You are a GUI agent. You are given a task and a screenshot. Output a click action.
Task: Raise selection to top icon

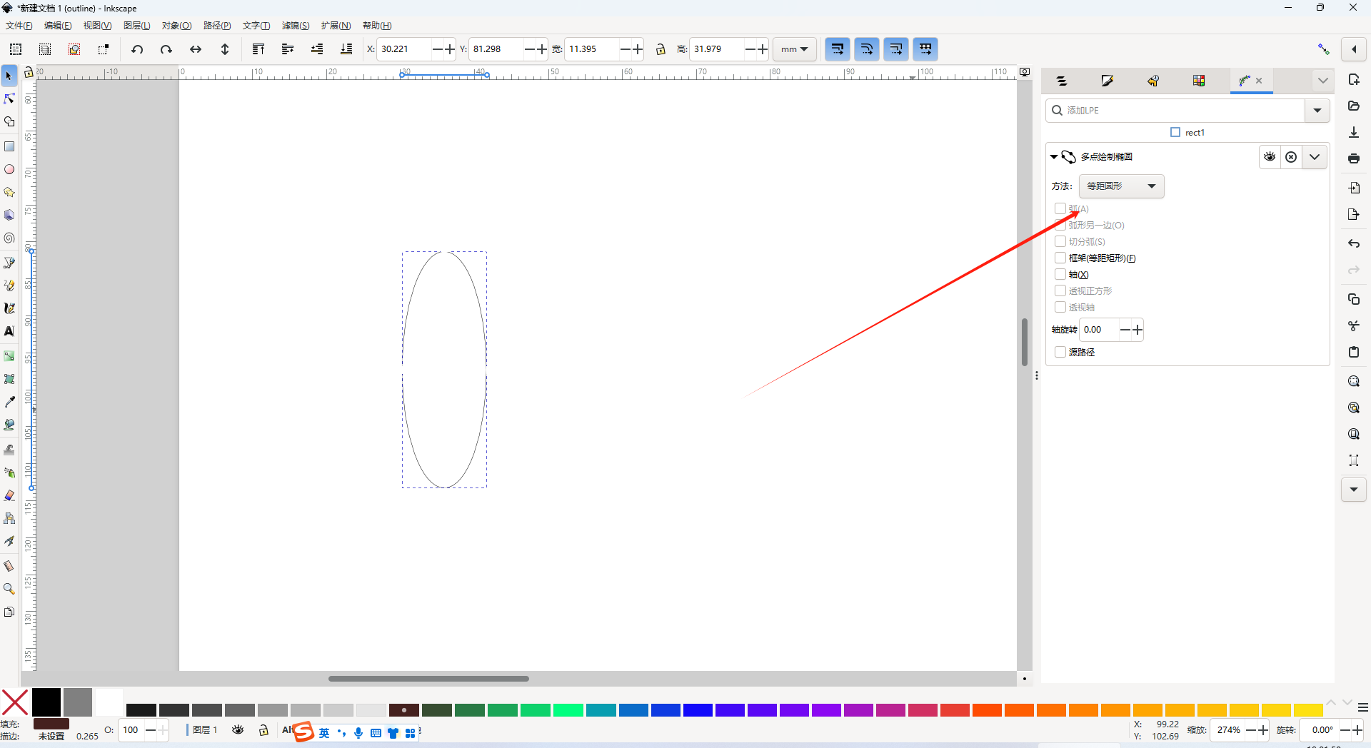tap(258, 49)
